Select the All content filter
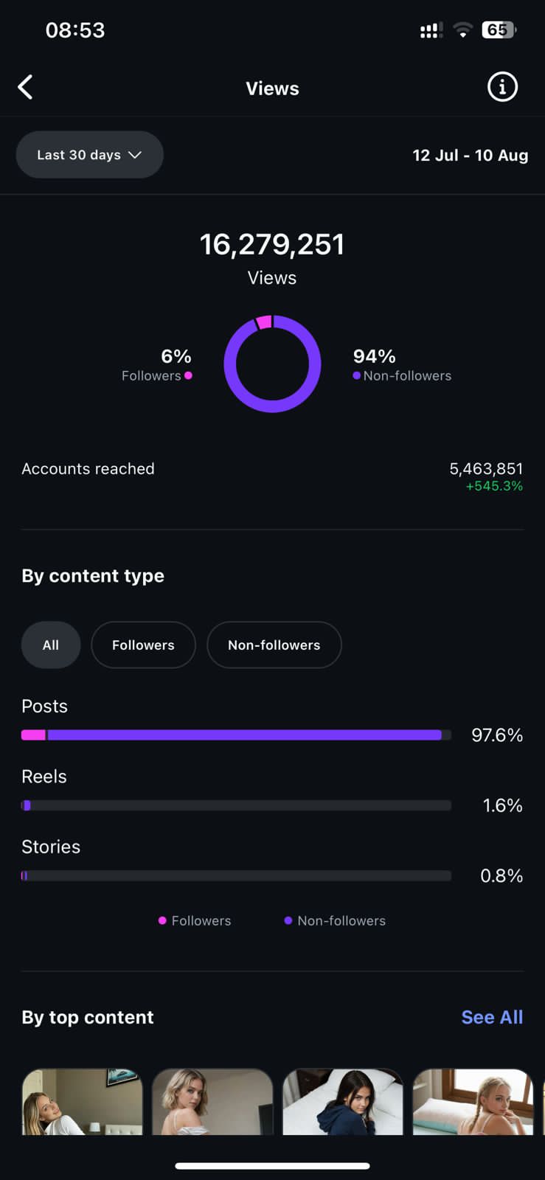This screenshot has height=1180, width=545. coord(51,645)
